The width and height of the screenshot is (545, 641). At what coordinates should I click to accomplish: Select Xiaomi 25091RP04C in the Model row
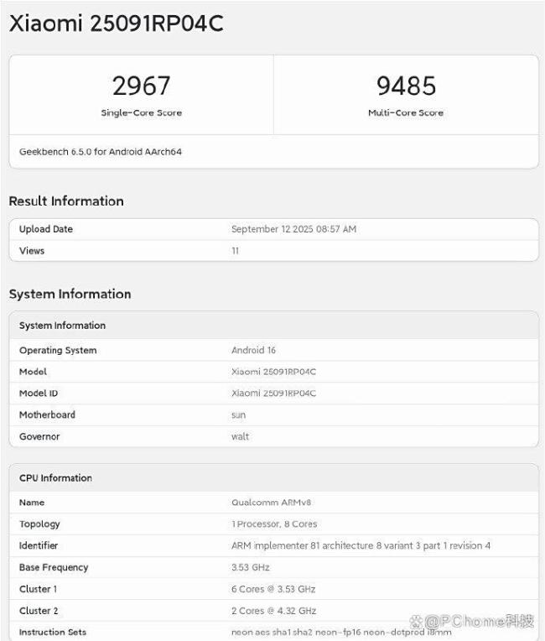273,372
